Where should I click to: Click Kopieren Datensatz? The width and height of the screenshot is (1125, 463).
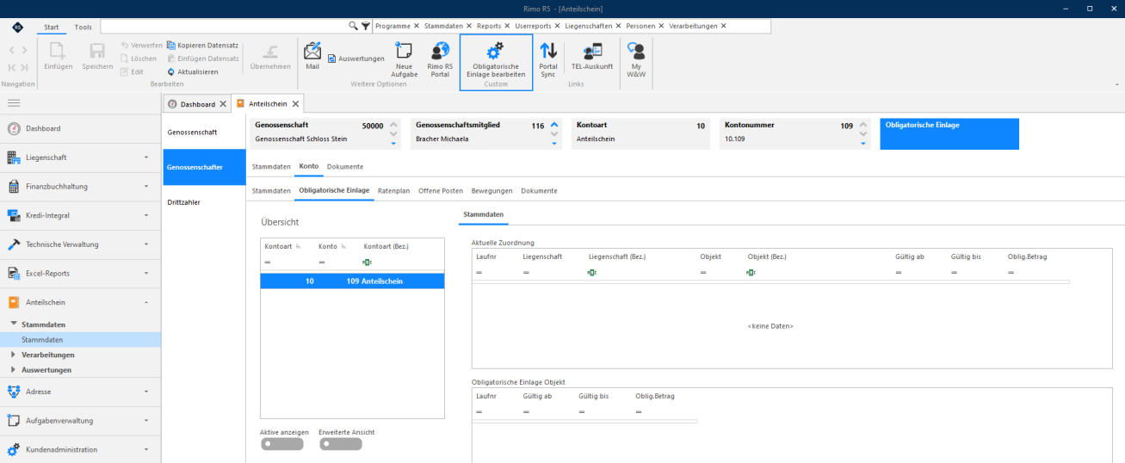pyautogui.click(x=202, y=45)
